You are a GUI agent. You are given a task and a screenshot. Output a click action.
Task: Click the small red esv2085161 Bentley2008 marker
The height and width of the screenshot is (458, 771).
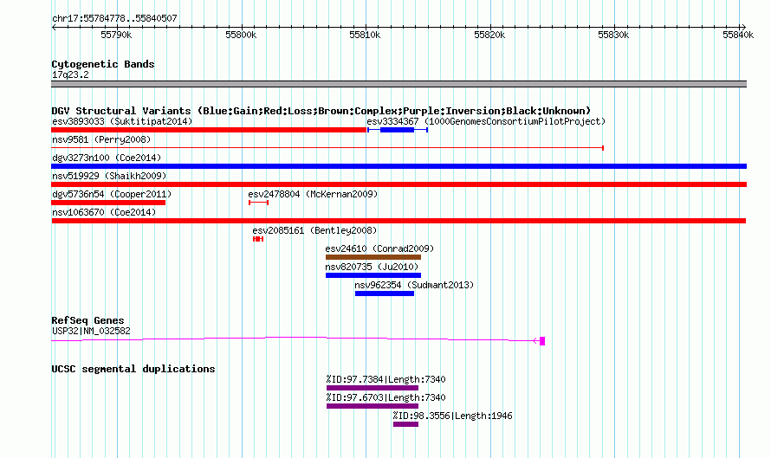(258, 239)
